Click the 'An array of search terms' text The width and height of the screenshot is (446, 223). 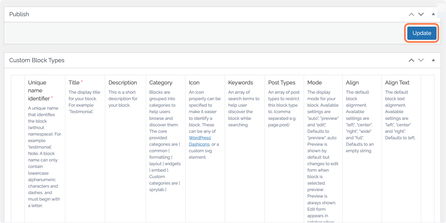[x=244, y=108]
